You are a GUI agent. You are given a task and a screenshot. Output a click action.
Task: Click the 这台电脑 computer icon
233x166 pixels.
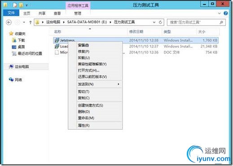(11, 67)
